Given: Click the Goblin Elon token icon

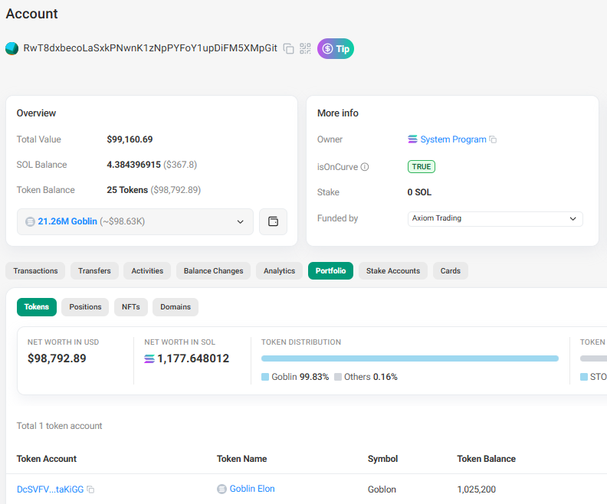Looking at the screenshot, I should coord(221,489).
